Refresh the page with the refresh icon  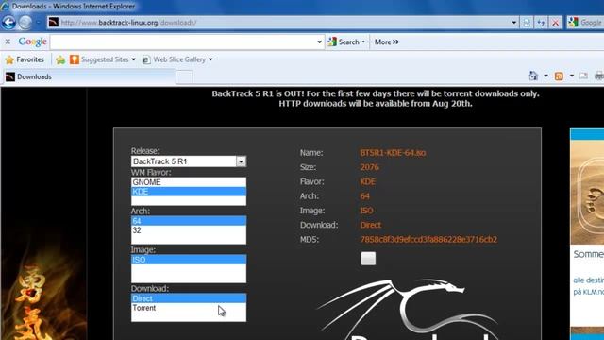click(541, 23)
